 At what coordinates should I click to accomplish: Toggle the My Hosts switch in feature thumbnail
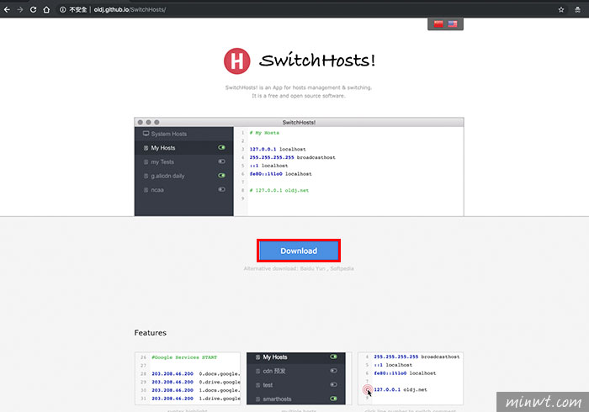point(333,357)
